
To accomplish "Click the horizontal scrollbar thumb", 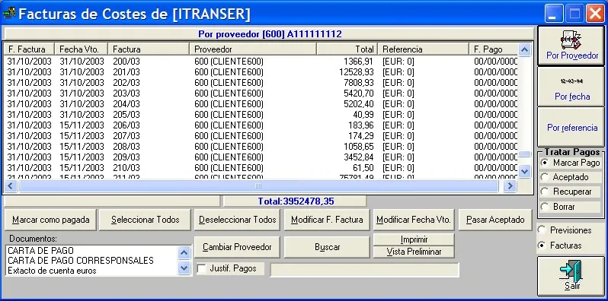I will coord(258,186).
